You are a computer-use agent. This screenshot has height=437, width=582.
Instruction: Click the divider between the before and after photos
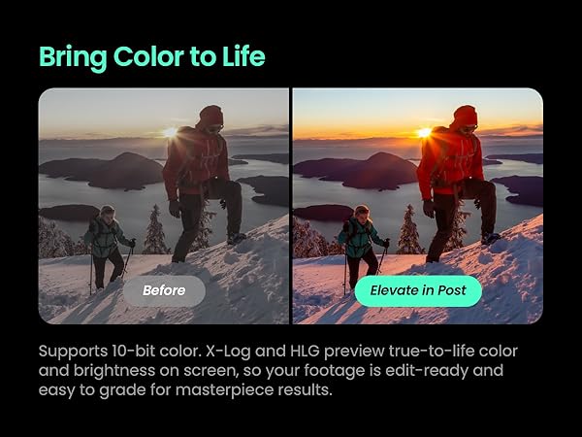[x=291, y=206]
